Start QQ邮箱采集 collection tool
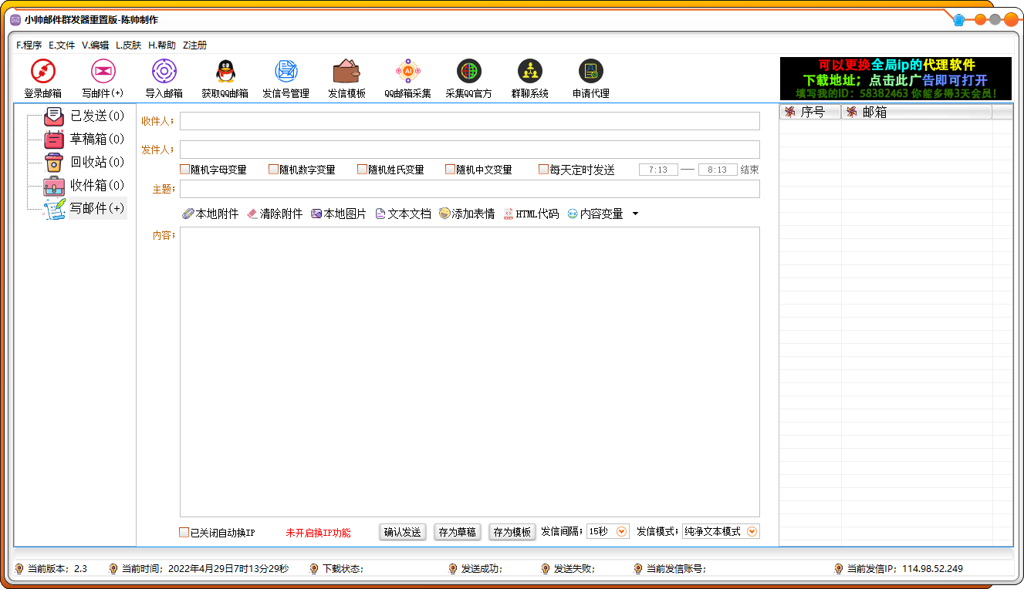This screenshot has width=1024, height=589. click(x=407, y=77)
